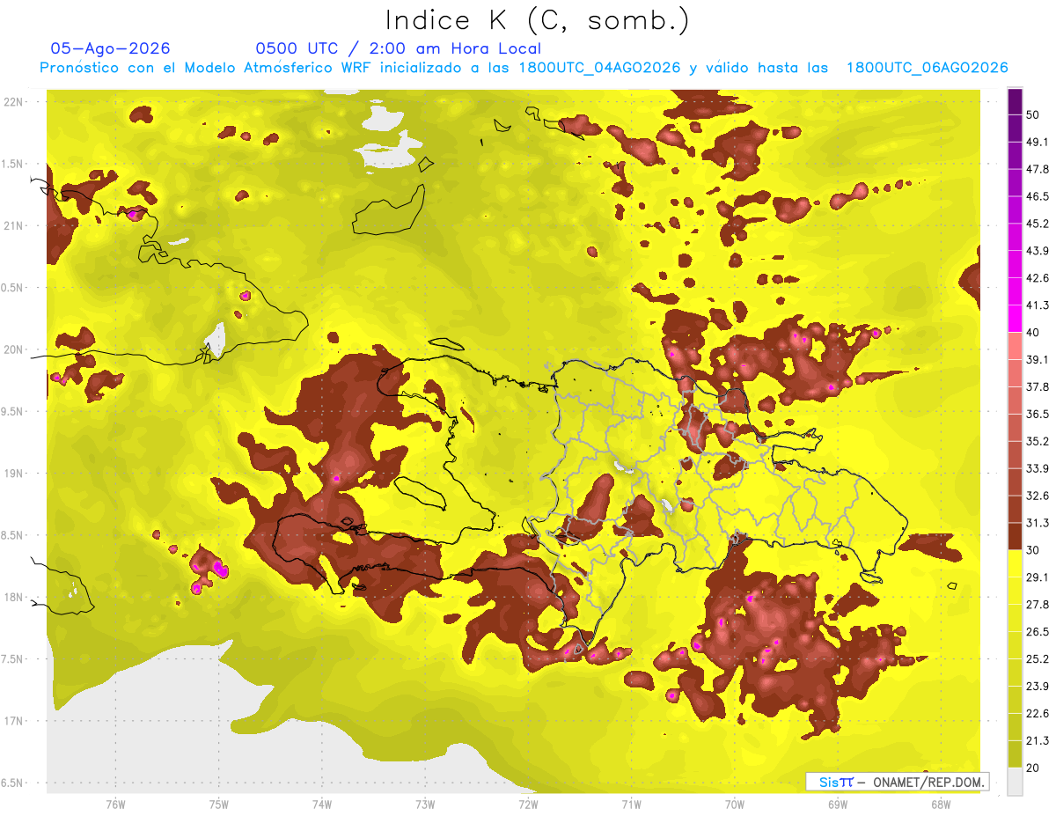
Task: Click the colorbar value "47.8"
Action: point(1037,169)
